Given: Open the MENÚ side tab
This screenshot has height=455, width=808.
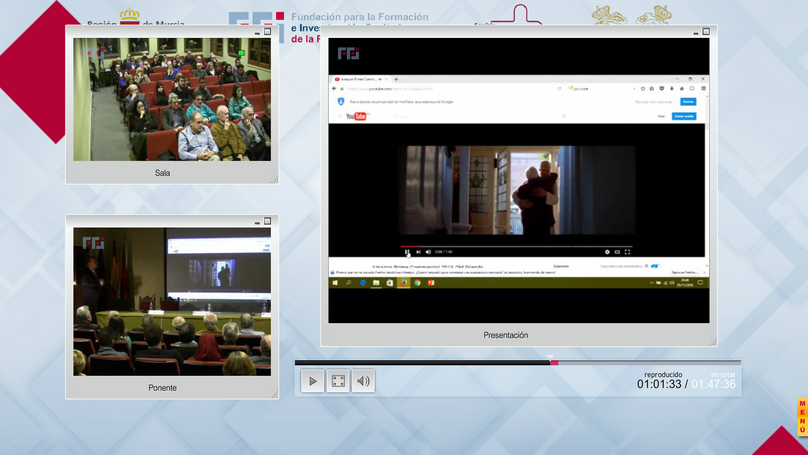Looking at the screenshot, I should [x=802, y=417].
